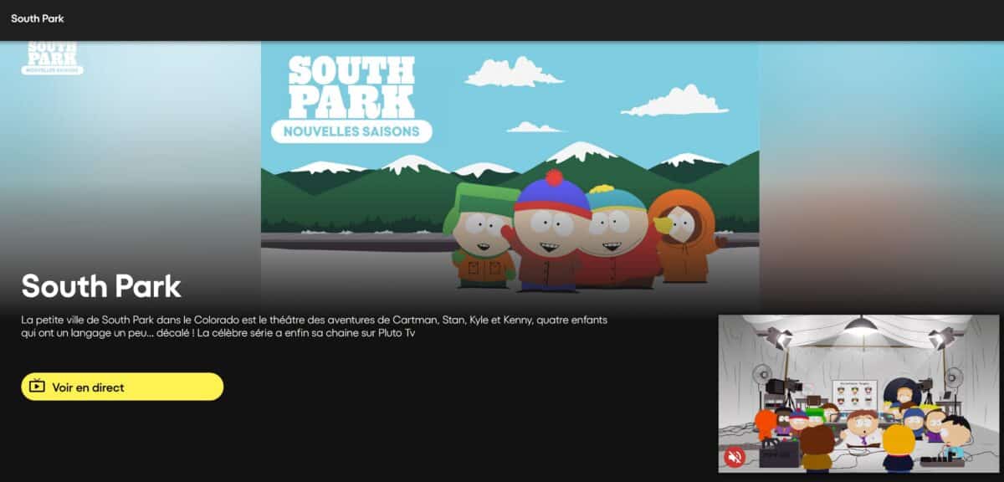Click the small South Park channel logo

tap(52, 58)
